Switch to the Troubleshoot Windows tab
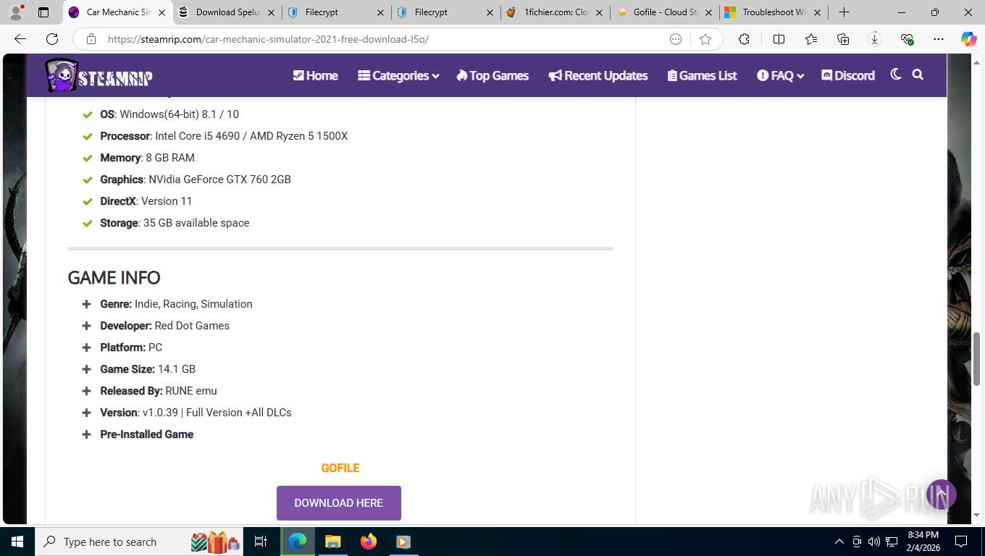 click(x=774, y=12)
